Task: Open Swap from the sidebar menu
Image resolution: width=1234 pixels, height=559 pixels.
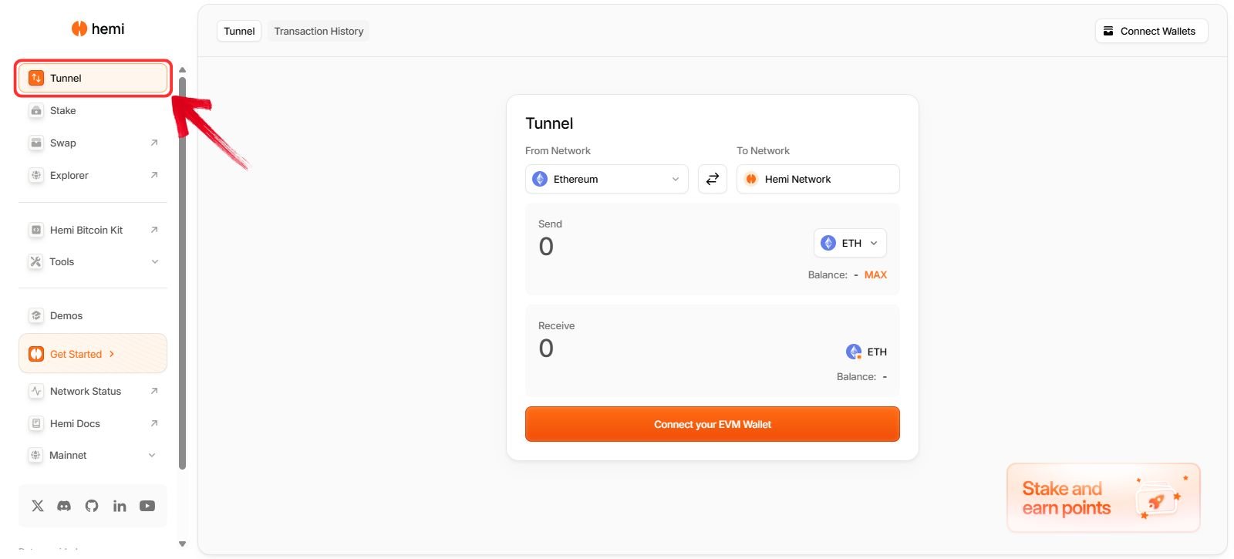Action: click(93, 143)
